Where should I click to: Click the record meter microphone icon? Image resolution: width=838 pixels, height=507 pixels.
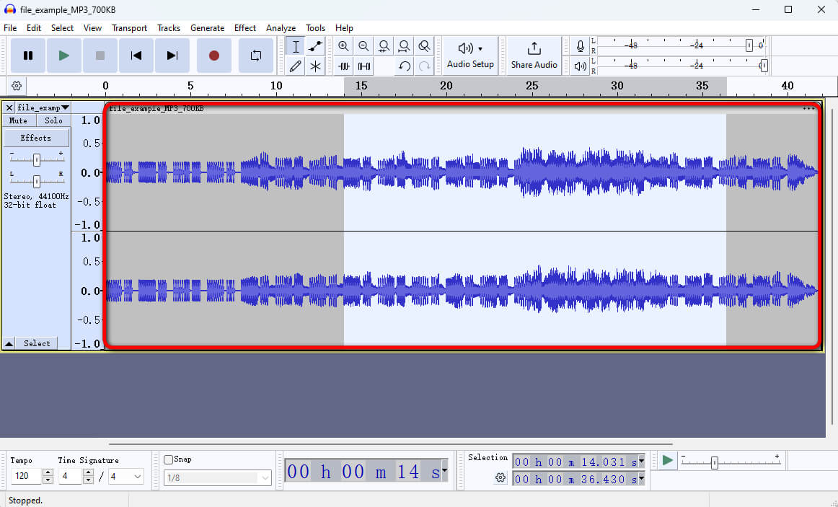click(580, 46)
